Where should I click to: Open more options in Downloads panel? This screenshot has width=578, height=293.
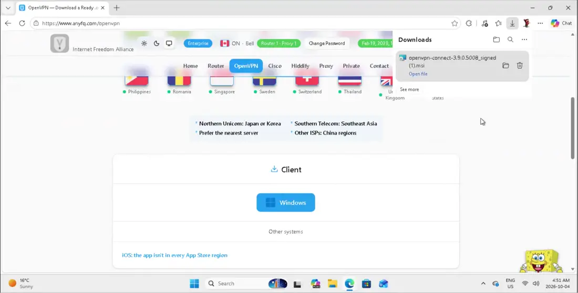(524, 39)
